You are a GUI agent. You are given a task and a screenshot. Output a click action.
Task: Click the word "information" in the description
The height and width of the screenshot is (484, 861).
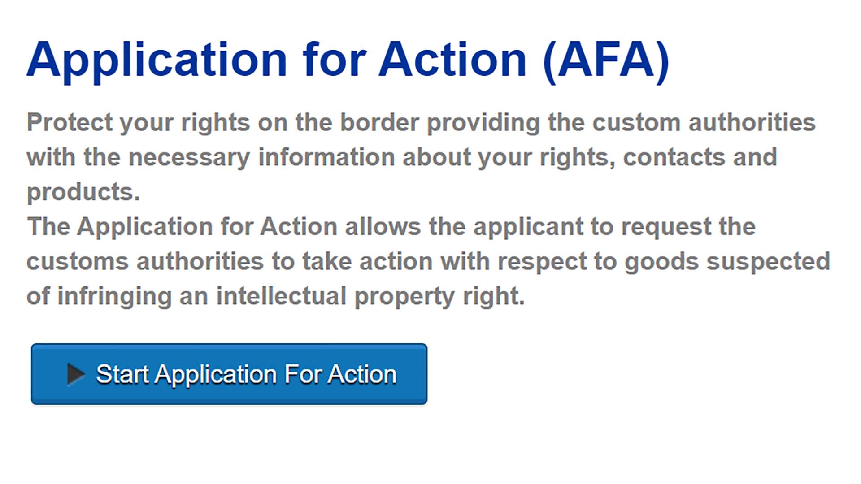point(326,157)
